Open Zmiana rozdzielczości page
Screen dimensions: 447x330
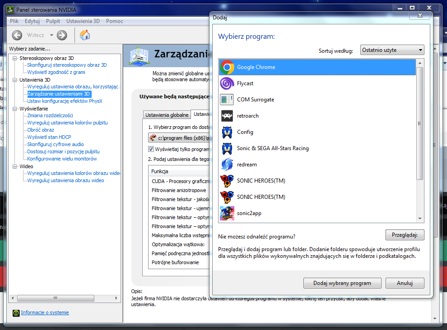(50, 115)
